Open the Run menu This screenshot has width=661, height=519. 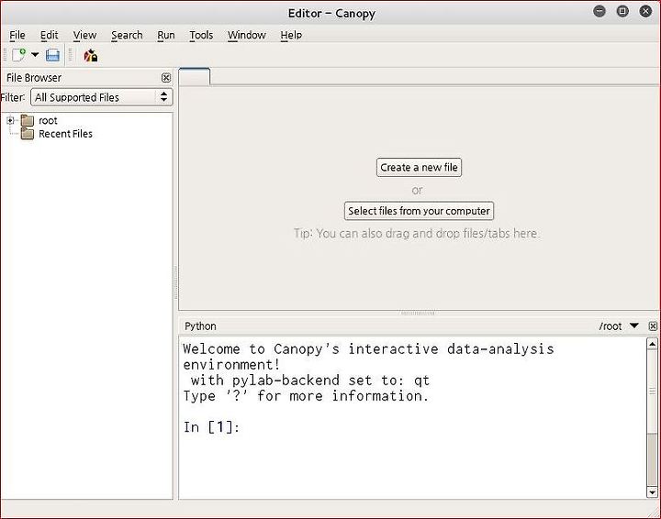[166, 35]
